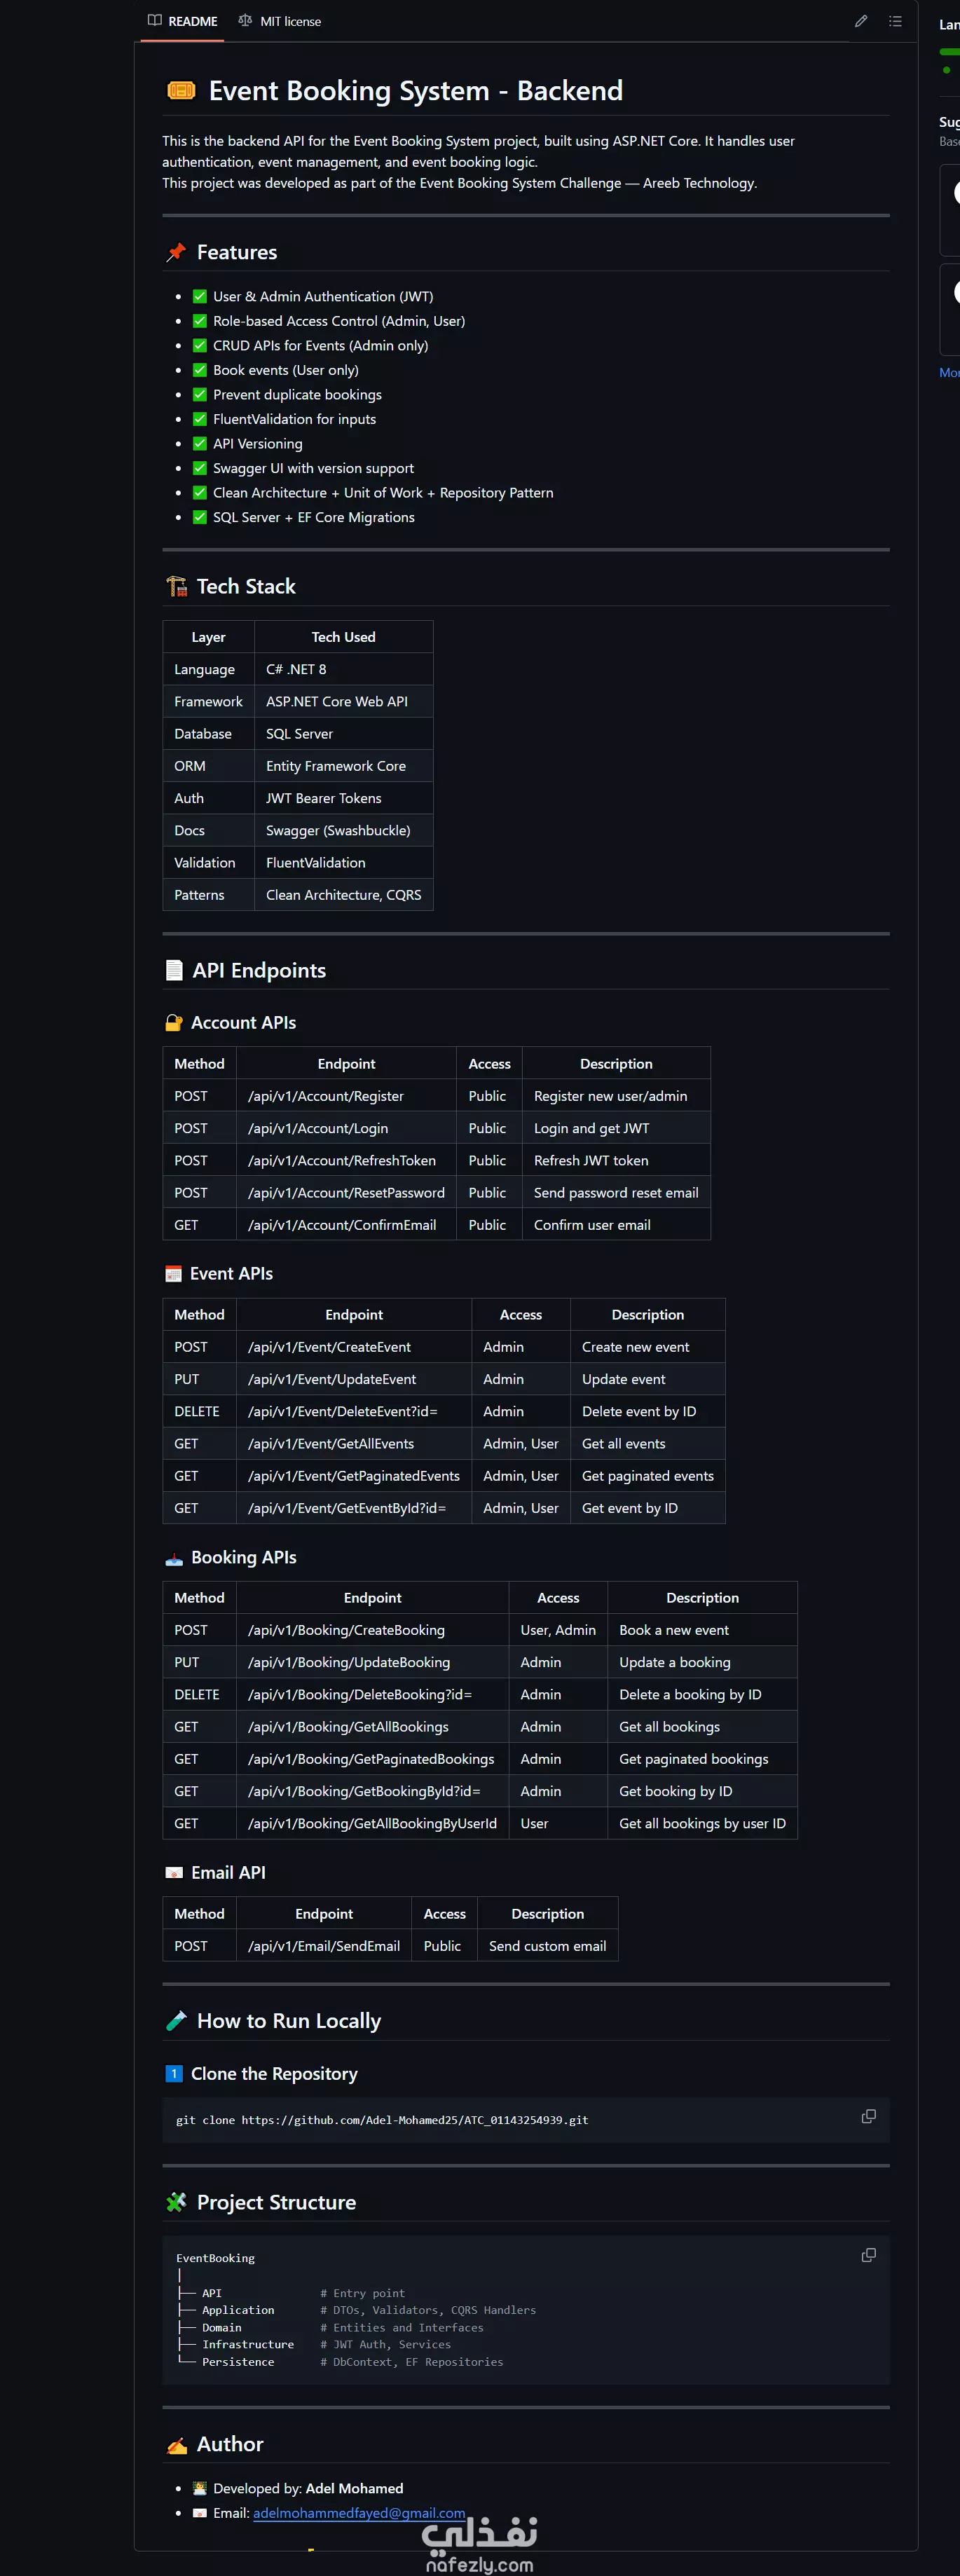Image resolution: width=960 pixels, height=2576 pixels.
Task: Click the green check before User & Admin Authentication
Action: pyautogui.click(x=200, y=296)
